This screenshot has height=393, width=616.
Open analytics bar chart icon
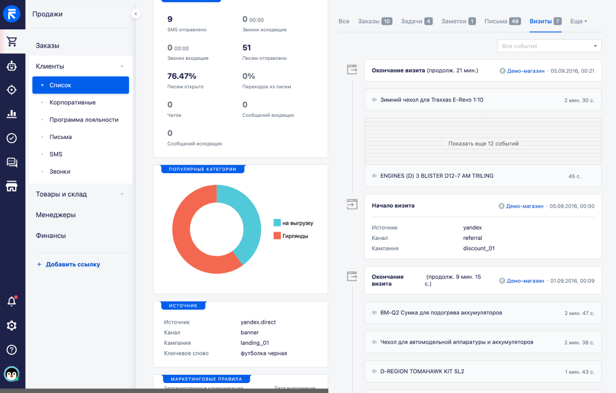pyautogui.click(x=12, y=114)
